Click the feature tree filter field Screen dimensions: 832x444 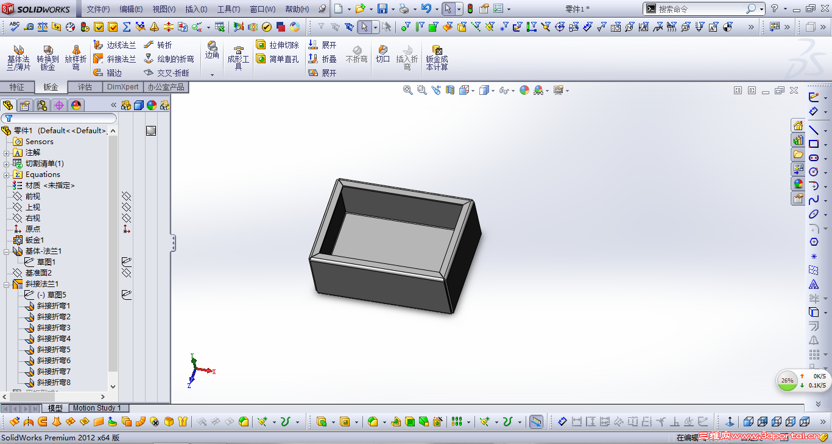pyautogui.click(x=59, y=118)
